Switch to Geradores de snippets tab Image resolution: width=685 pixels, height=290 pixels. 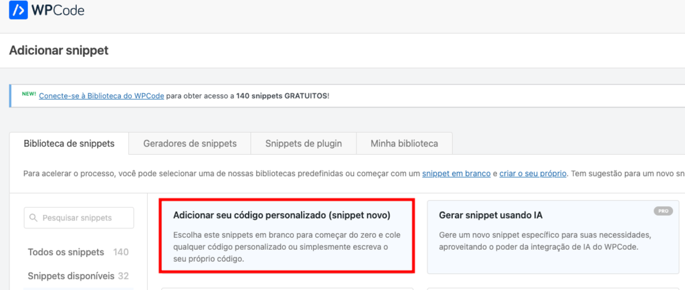tap(190, 143)
